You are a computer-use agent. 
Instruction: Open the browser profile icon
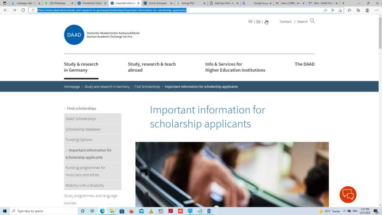(x=367, y=10)
